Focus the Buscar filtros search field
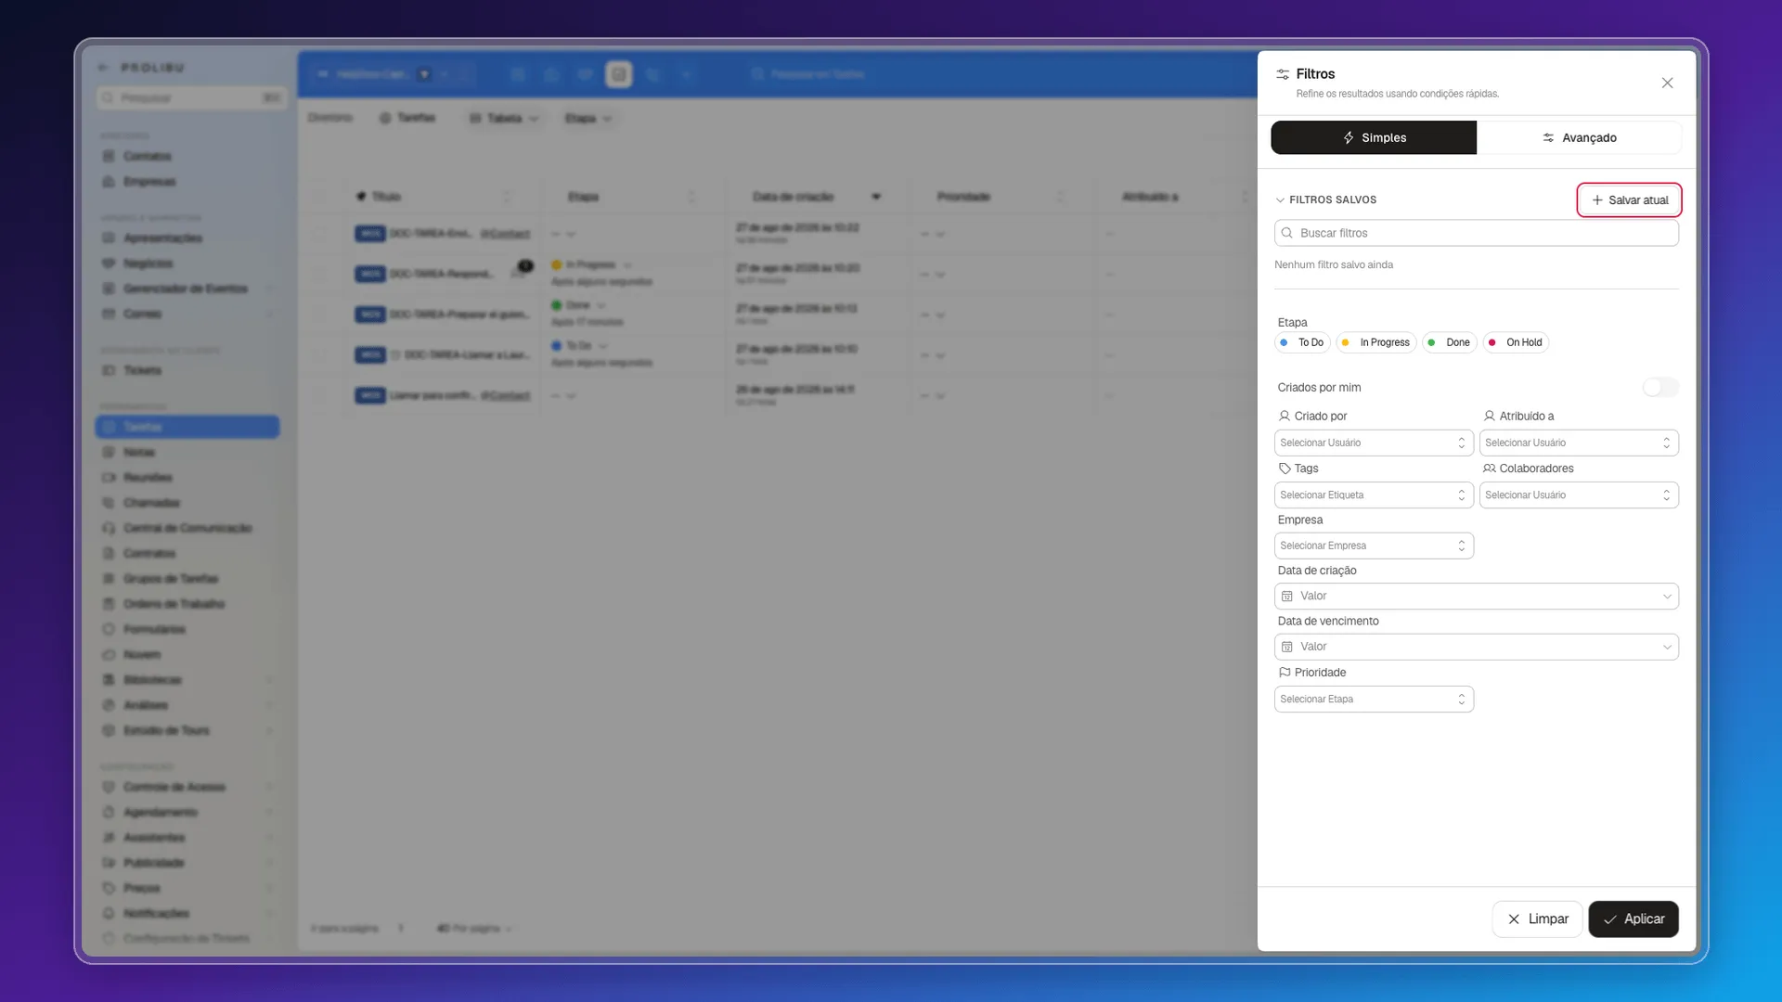Image resolution: width=1782 pixels, height=1002 pixels. (x=1476, y=233)
